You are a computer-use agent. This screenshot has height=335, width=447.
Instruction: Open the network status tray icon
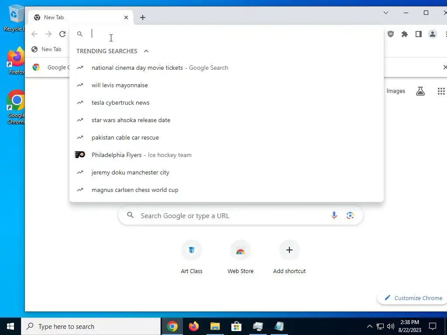pyautogui.click(x=380, y=326)
